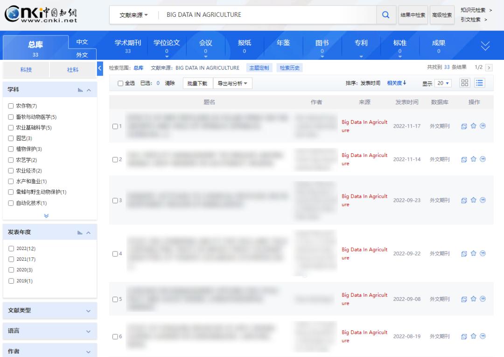This screenshot has height=357, width=504.
Task: Click the search magnifier icon
Action: (x=385, y=14)
